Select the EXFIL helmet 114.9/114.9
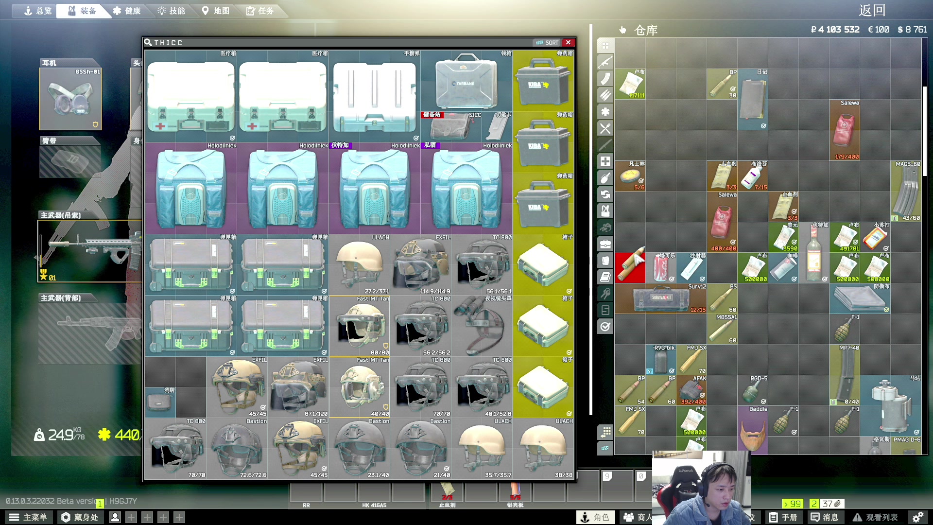Image resolution: width=933 pixels, height=525 pixels. (x=421, y=265)
